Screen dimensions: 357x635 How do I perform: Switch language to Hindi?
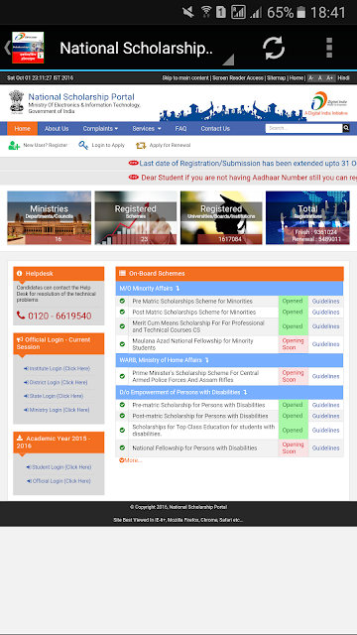pos(344,77)
